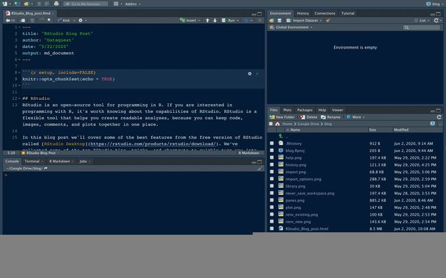Open the Addins dropdown
This screenshot has height=278, width=446.
point(132,4)
